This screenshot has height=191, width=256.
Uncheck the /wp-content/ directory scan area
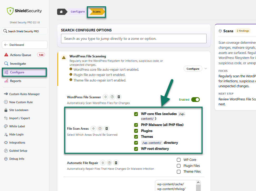pyautogui.click(x=136, y=143)
